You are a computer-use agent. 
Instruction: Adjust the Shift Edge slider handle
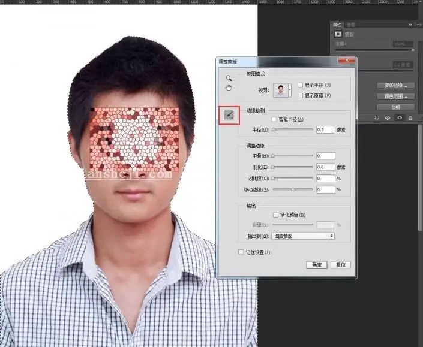click(x=293, y=189)
